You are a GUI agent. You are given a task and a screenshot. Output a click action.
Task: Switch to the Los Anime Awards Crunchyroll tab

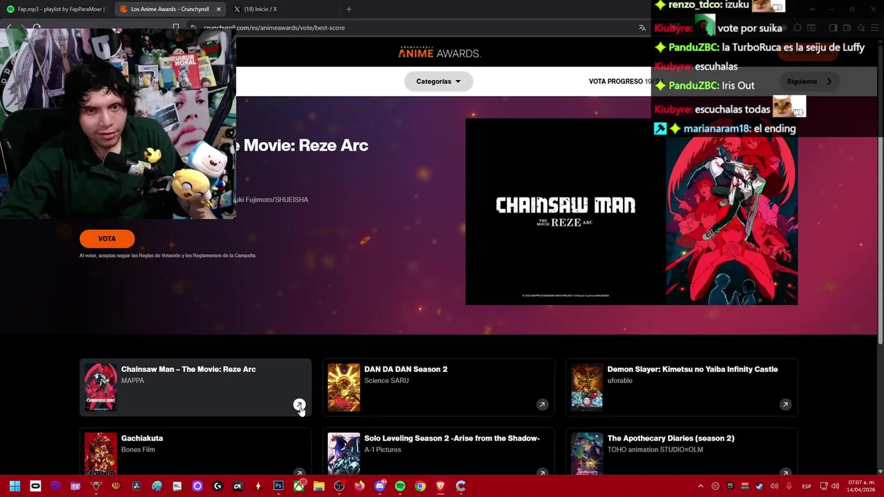pos(169,9)
